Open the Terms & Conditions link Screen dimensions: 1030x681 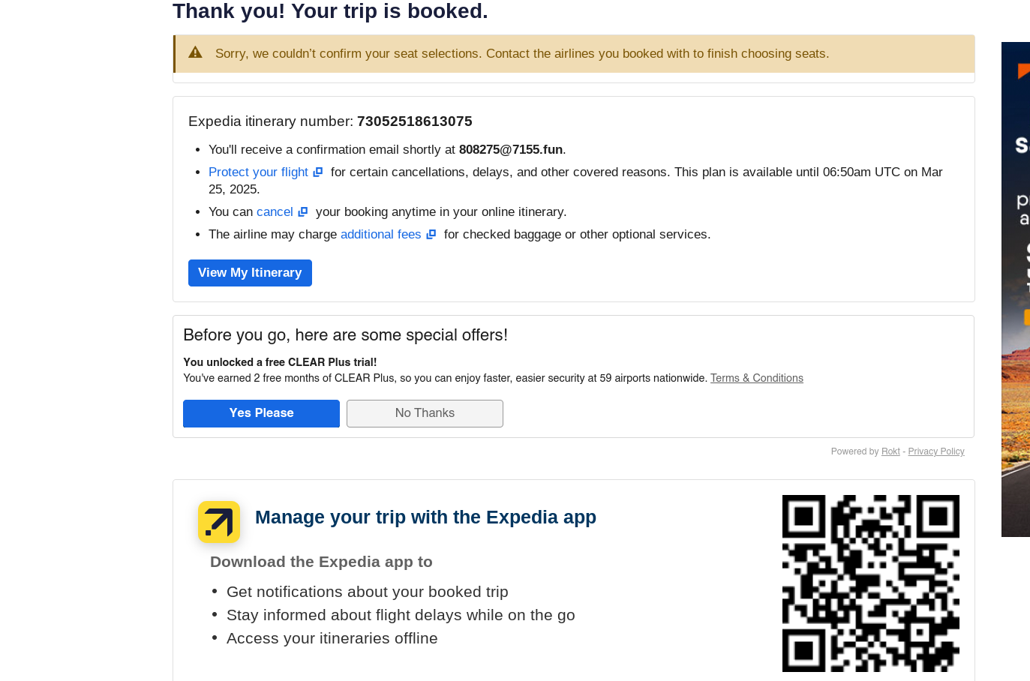757,378
